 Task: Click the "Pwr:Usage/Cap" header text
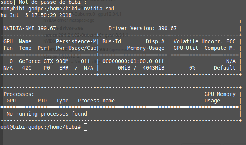(76, 48)
